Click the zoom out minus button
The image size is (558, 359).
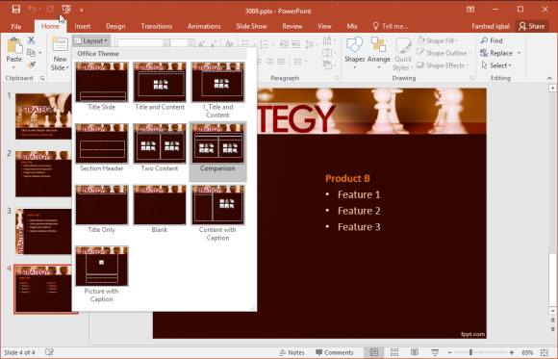coord(450,352)
